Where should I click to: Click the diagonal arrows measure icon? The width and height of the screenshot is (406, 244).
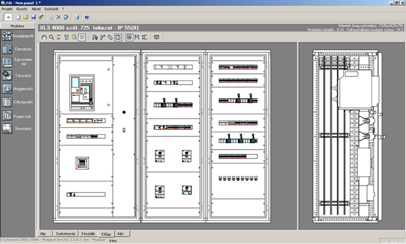click(103, 38)
